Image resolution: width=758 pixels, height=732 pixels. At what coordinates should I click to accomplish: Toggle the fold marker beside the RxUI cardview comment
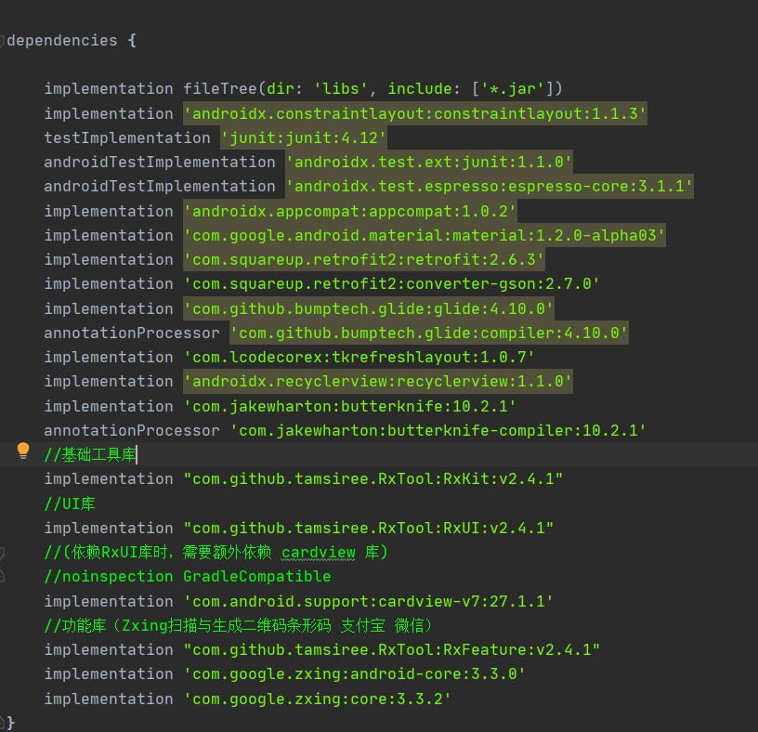(2, 553)
